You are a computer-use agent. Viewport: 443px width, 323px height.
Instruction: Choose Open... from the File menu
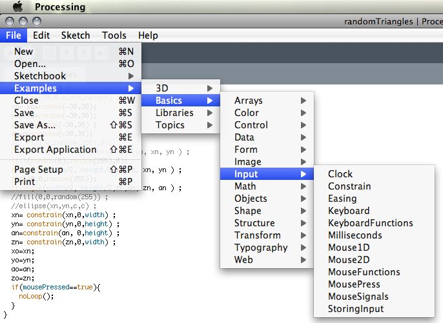point(70,64)
